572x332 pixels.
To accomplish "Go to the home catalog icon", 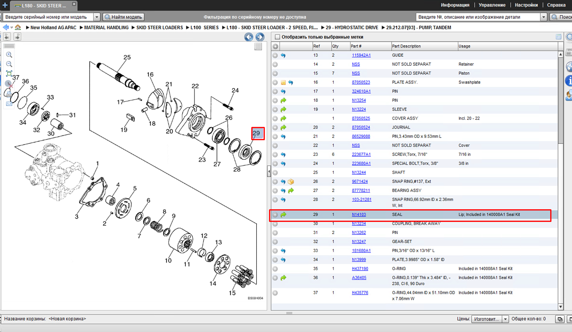I will click(x=18, y=27).
